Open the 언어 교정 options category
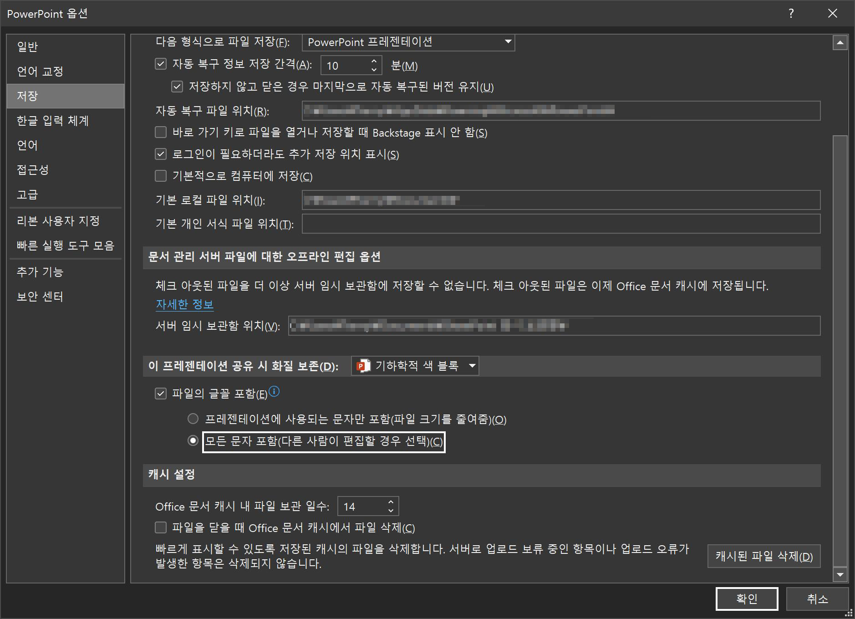Viewport: 855px width, 619px height. [x=66, y=71]
